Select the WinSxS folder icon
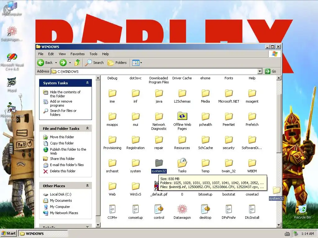This screenshot has height=238, width=318. [x=135, y=186]
